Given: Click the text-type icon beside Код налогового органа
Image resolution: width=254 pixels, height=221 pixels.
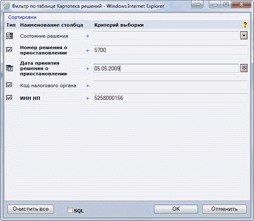Looking at the screenshot, I should click(9, 86).
